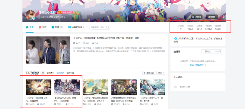Open the three-dot more options menu
The width and height of the screenshot is (245, 109).
pos(223,17)
